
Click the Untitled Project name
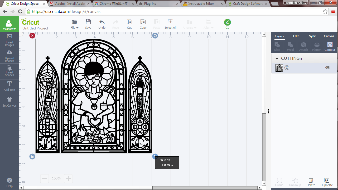(x=35, y=28)
